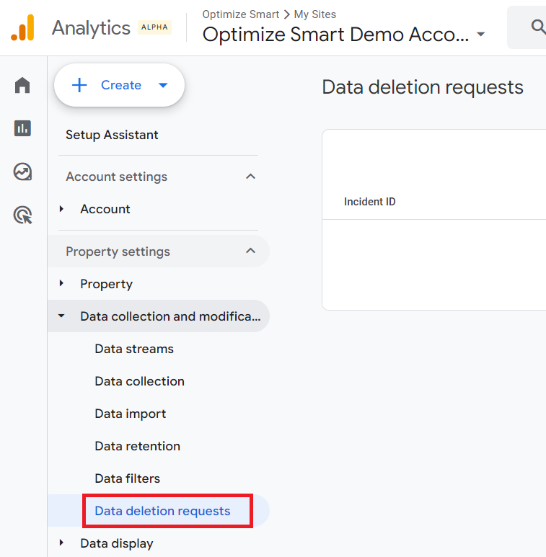
Task: Expand the Property tree arrow
Action: (x=61, y=283)
